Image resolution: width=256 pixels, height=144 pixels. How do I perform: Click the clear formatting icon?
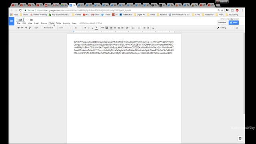153,28
